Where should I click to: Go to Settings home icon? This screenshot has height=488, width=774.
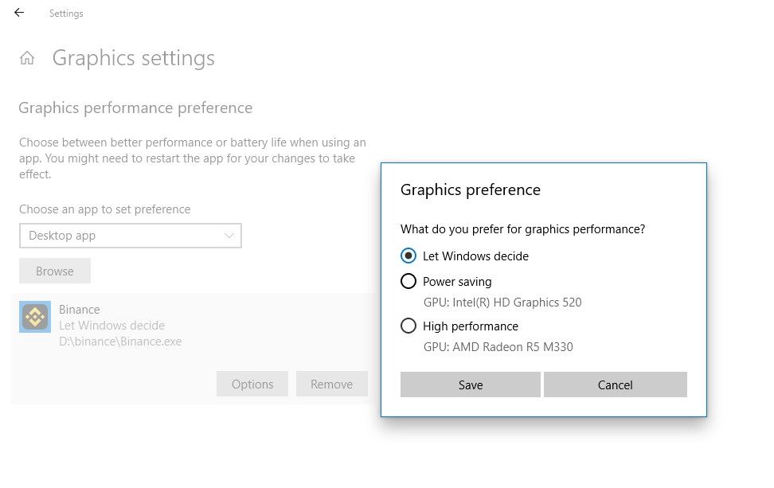pos(27,58)
